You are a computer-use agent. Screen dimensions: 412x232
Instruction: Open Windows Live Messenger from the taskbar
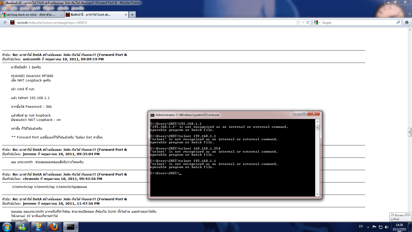tap(22, 227)
